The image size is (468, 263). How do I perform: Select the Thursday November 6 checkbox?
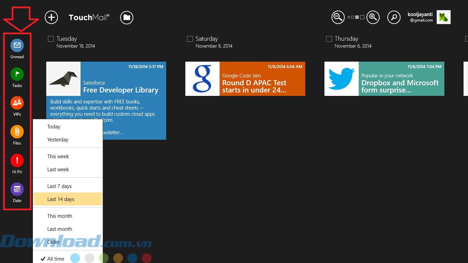point(329,39)
